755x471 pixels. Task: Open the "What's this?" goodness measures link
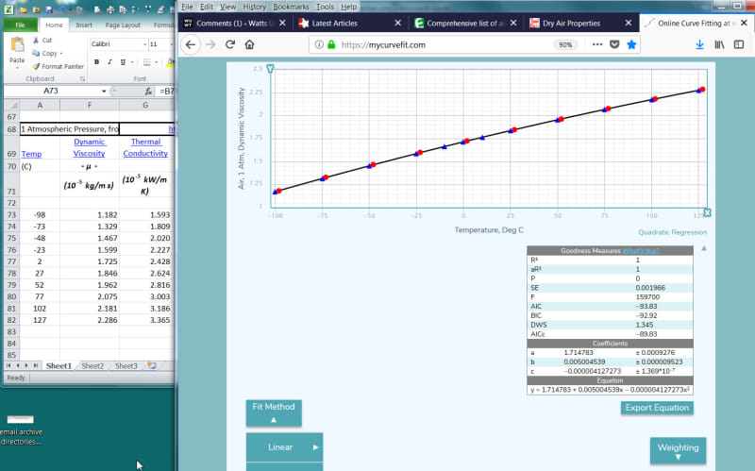click(x=642, y=251)
